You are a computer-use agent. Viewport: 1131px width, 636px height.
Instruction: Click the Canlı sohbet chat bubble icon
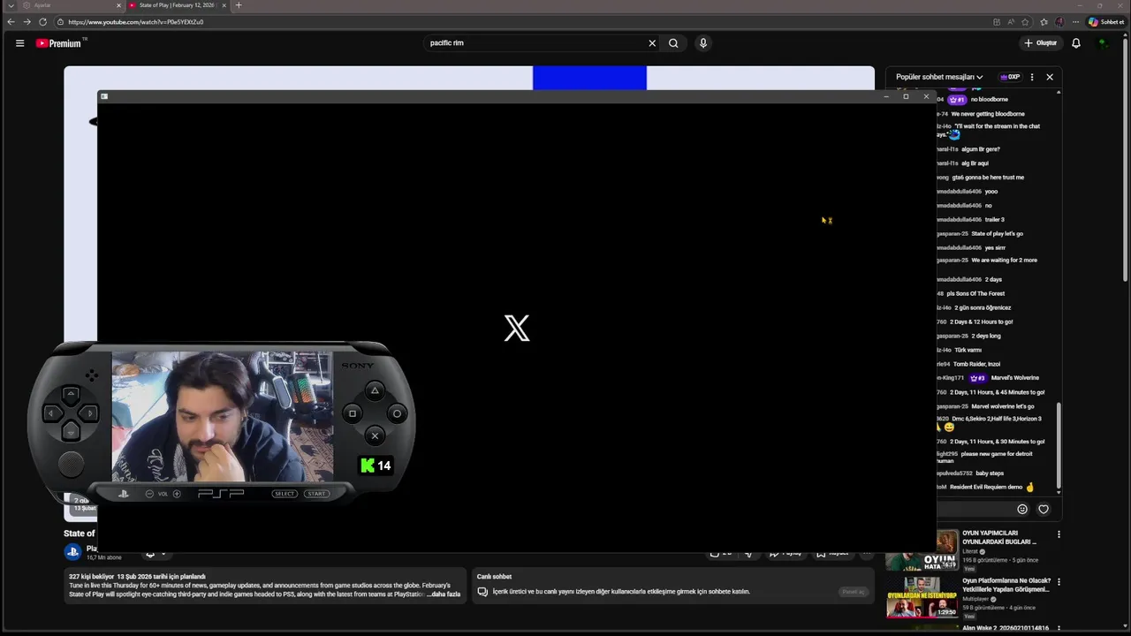point(482,592)
